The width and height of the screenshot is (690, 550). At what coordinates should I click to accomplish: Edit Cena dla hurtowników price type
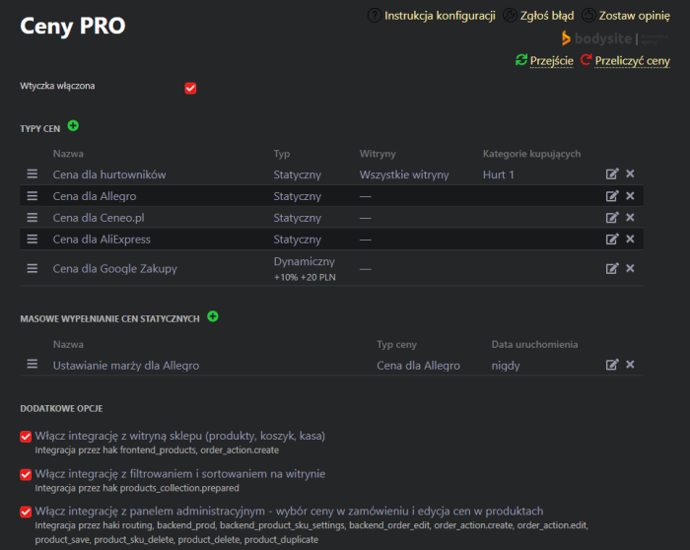coord(612,173)
